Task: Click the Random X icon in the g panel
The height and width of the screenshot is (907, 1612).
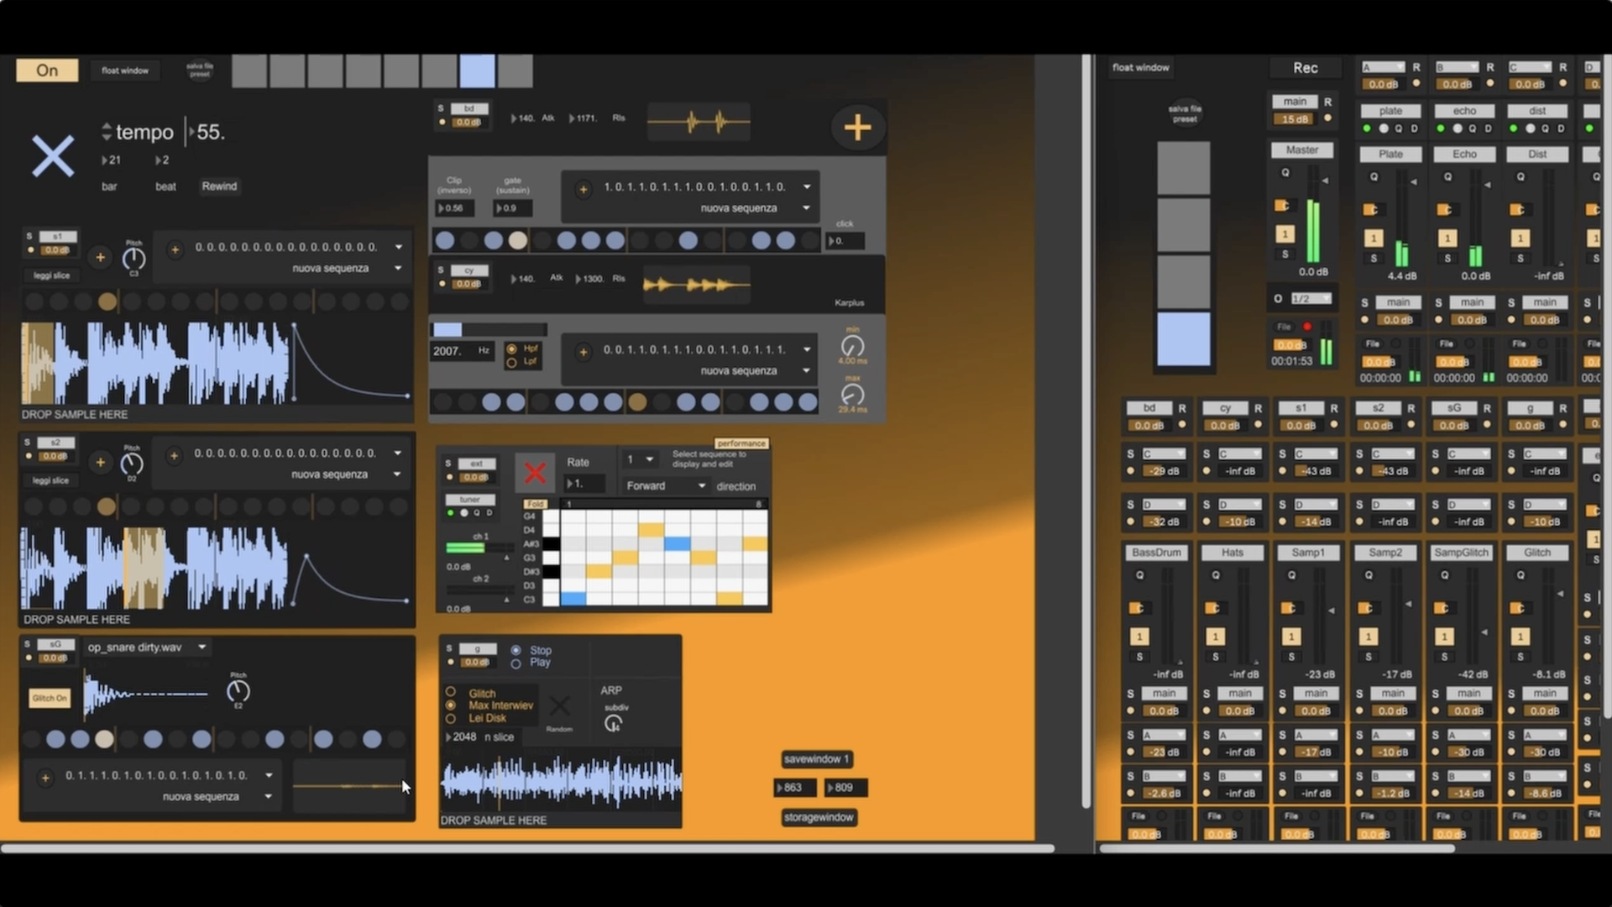Action: coord(559,705)
